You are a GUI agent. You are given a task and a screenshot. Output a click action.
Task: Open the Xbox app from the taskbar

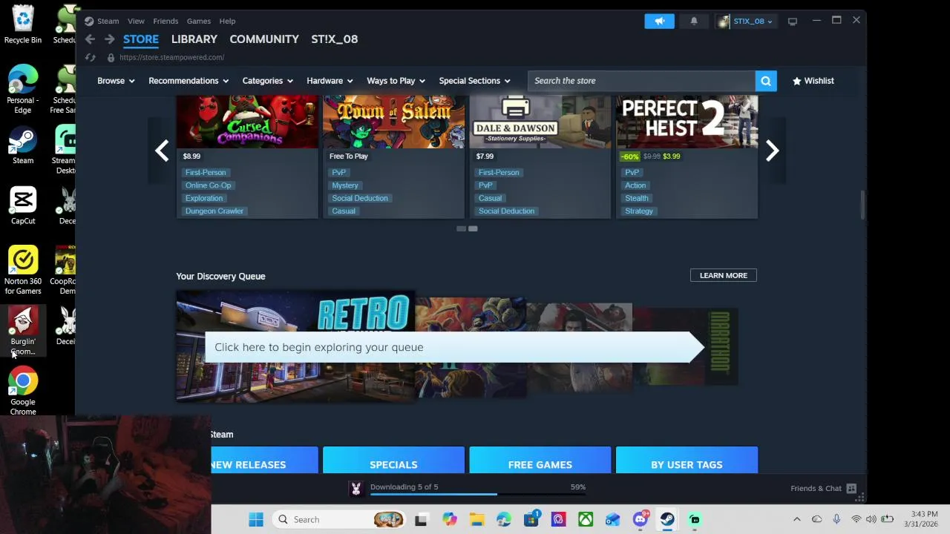(x=586, y=519)
